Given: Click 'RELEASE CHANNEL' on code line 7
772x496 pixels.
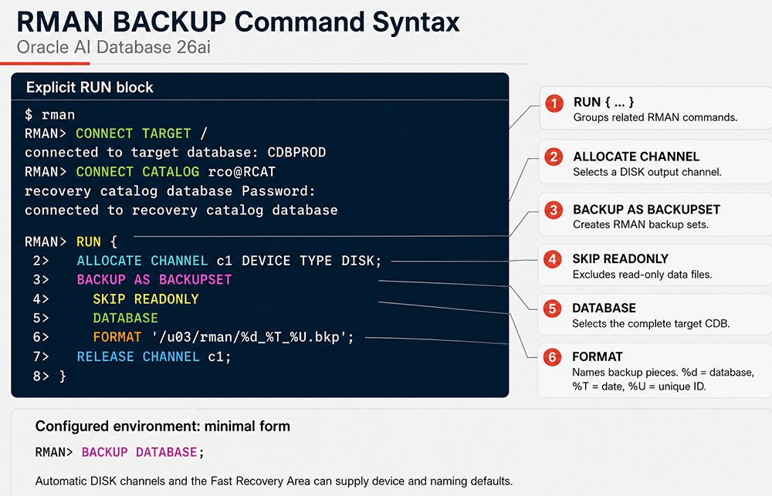Looking at the screenshot, I should (x=138, y=357).
